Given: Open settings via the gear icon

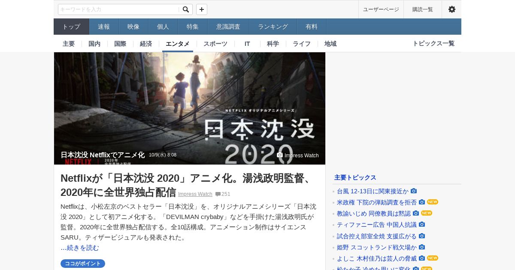Looking at the screenshot, I should (452, 9).
